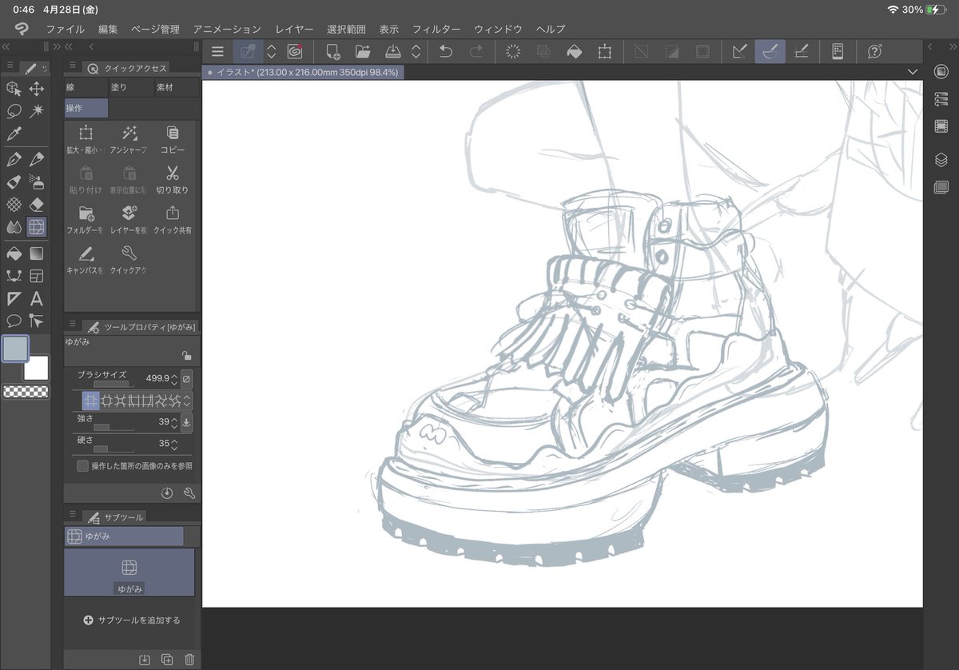Open the ファイル menu
959x670 pixels.
point(66,29)
